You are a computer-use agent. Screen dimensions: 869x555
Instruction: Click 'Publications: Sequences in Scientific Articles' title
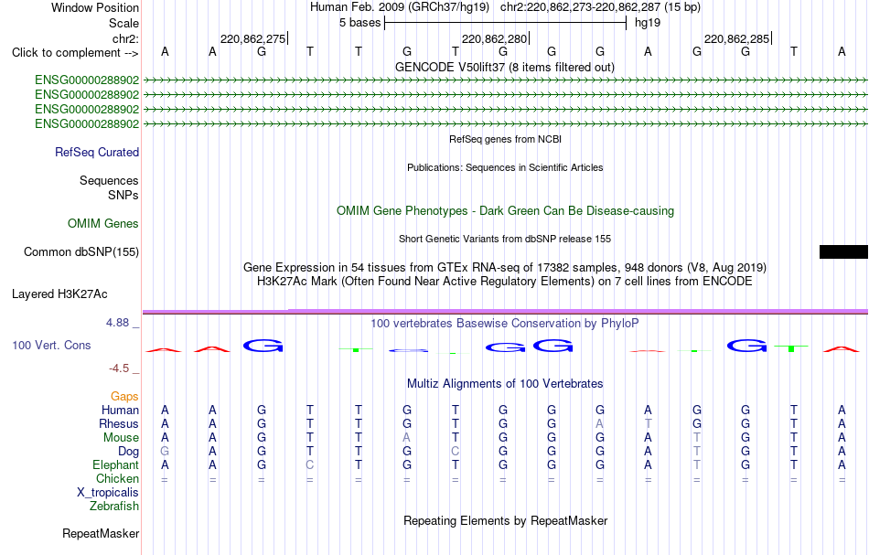coord(505,167)
